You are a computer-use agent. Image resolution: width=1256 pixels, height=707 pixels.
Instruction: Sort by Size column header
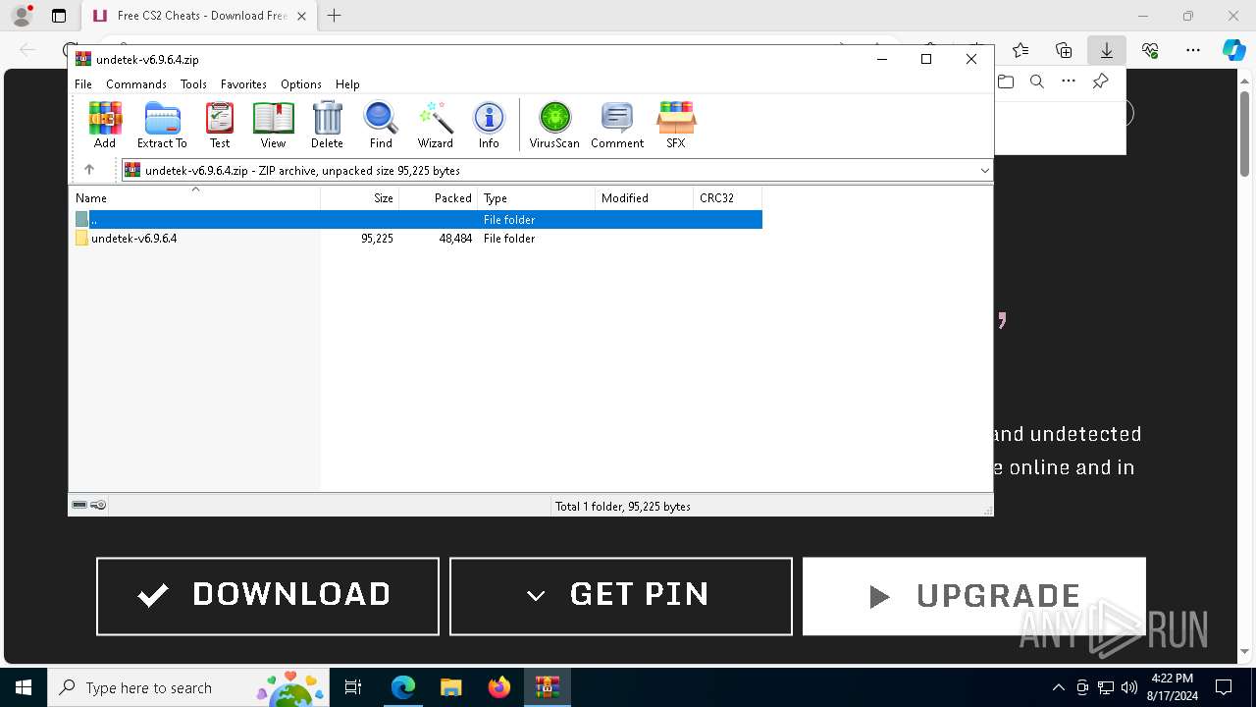(360, 197)
